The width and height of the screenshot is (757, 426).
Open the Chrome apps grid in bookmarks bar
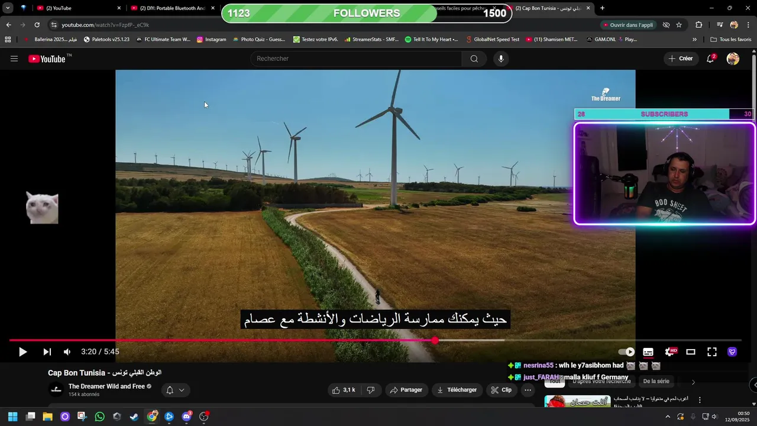point(8,40)
